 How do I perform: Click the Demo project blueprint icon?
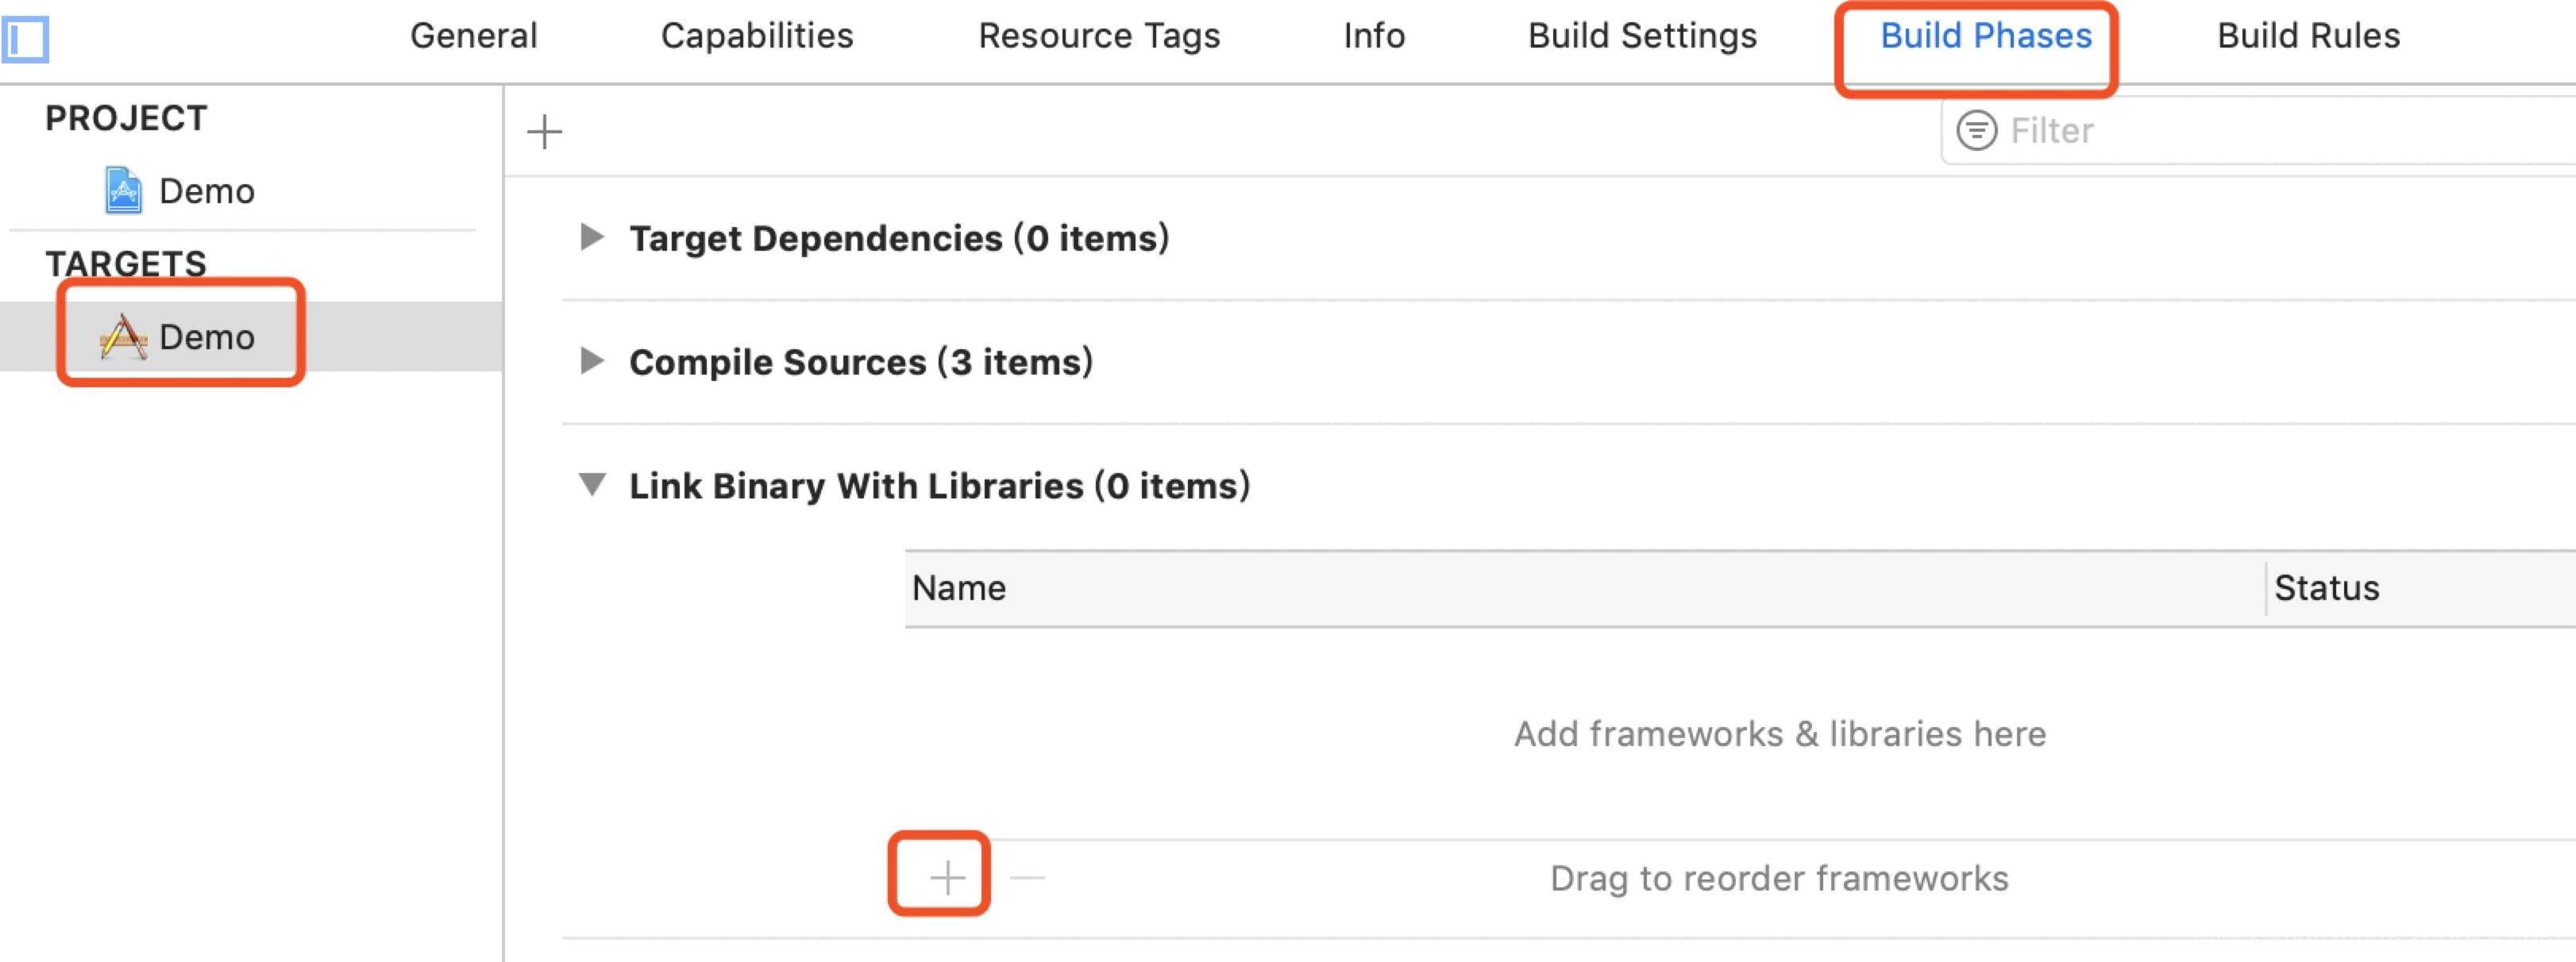pos(123,190)
